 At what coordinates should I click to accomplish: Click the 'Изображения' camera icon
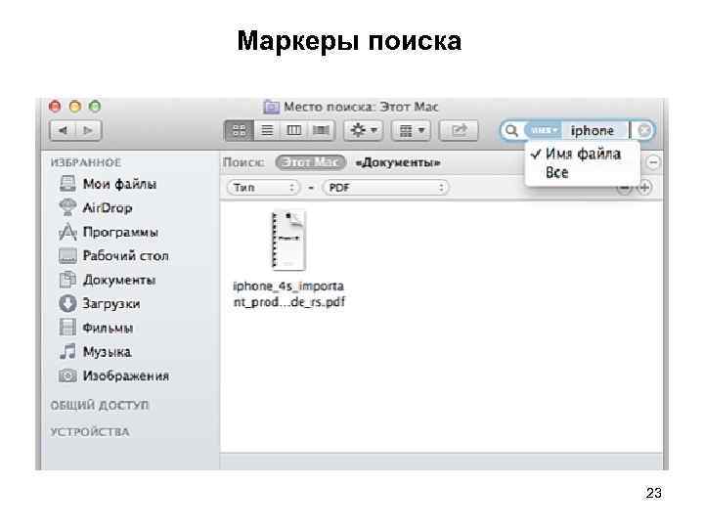coord(67,375)
